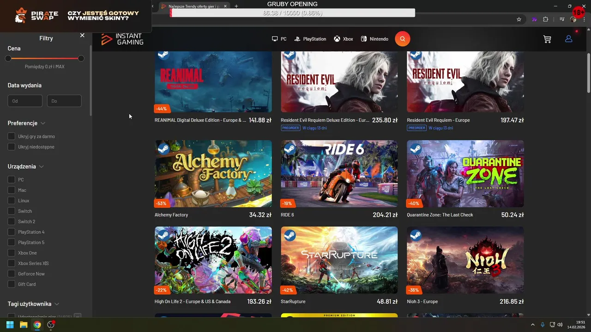Enable Ukryj niedostępne checkbox
This screenshot has width=591, height=332.
(x=12, y=147)
